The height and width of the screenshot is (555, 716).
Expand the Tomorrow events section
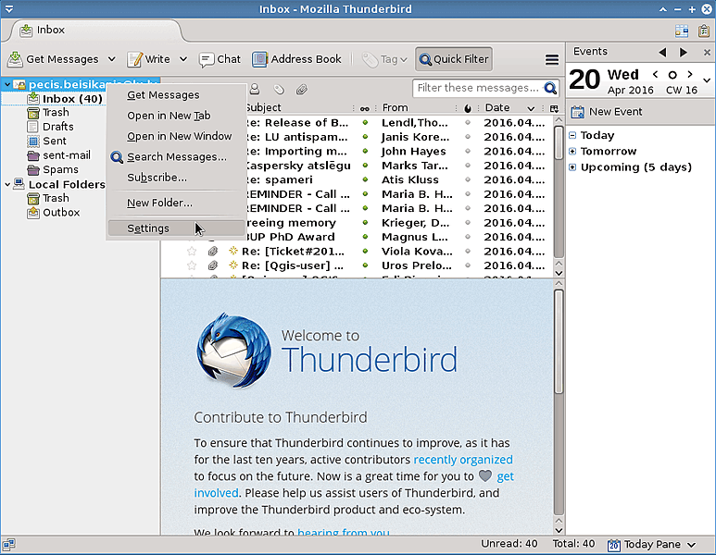click(x=572, y=152)
